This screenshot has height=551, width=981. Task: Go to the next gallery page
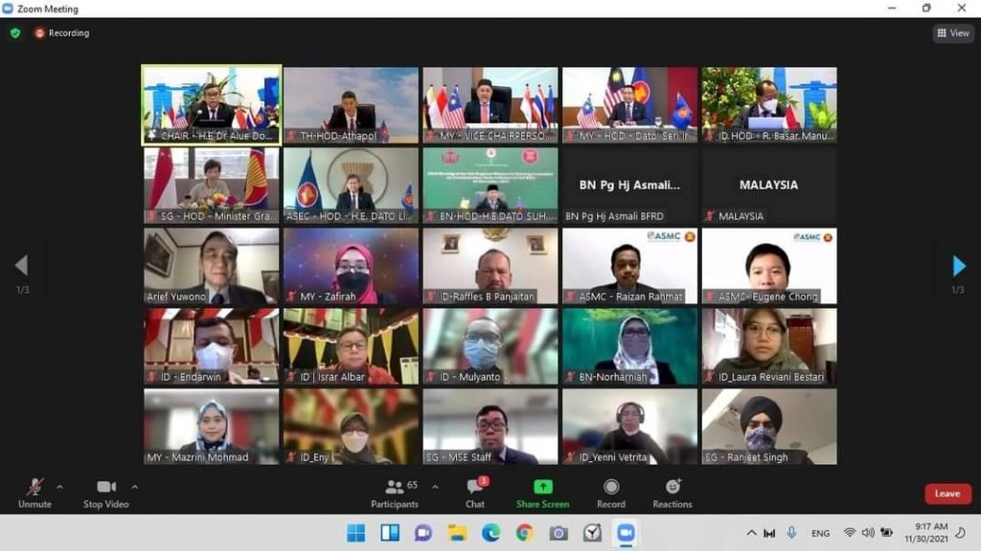point(959,266)
